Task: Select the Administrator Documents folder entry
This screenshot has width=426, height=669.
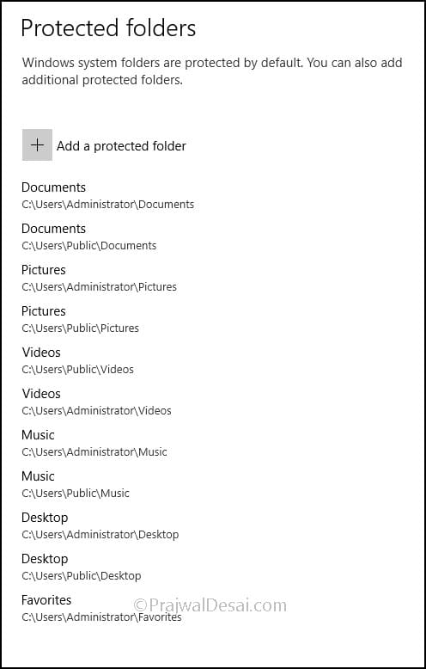Action: [x=107, y=195]
